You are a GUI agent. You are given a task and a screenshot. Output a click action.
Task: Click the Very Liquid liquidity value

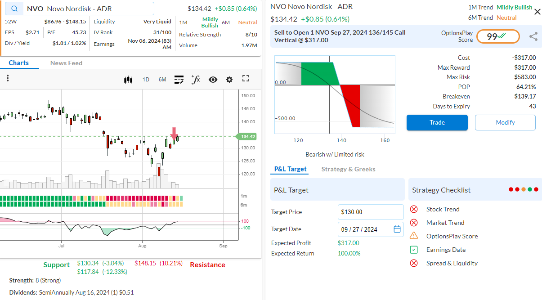(157, 21)
